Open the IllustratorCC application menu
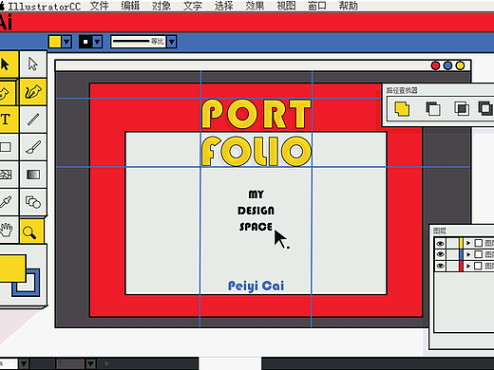 point(45,7)
